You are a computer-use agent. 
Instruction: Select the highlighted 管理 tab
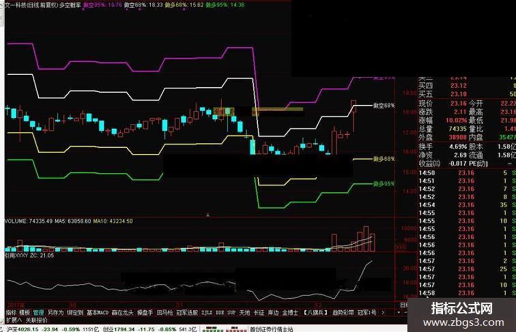click(39, 312)
